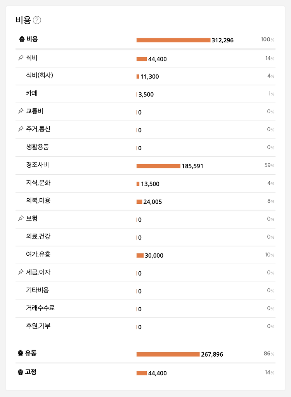Click the 지식,문화 category label

click(x=38, y=183)
